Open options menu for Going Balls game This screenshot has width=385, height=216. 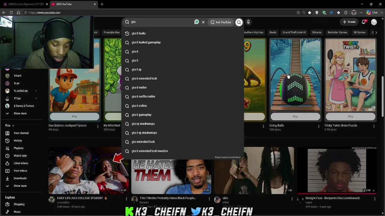pos(319,126)
